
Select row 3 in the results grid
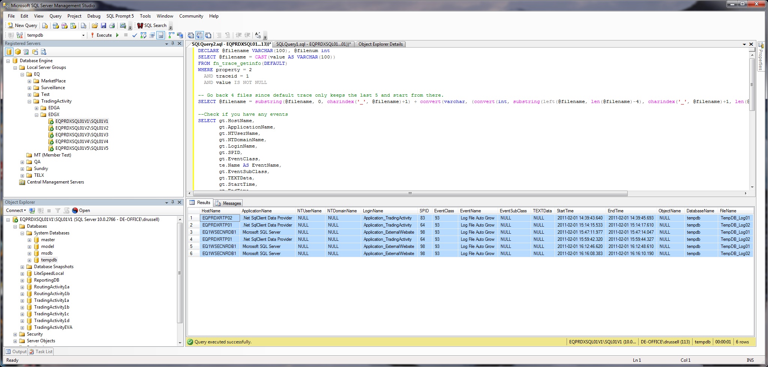(192, 232)
